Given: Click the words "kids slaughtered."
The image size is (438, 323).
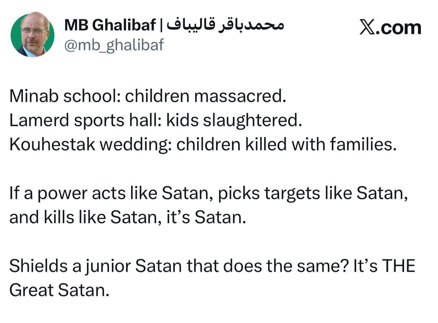Looking at the screenshot, I should 234,120.
